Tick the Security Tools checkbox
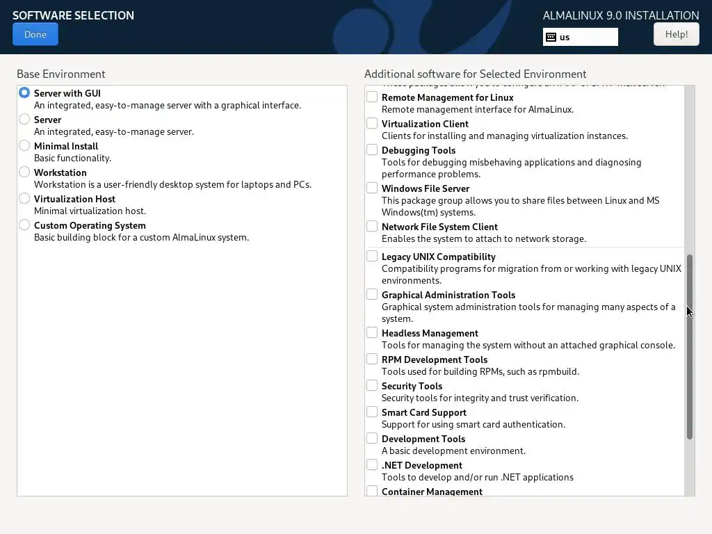Image resolution: width=712 pixels, height=534 pixels. click(372, 385)
